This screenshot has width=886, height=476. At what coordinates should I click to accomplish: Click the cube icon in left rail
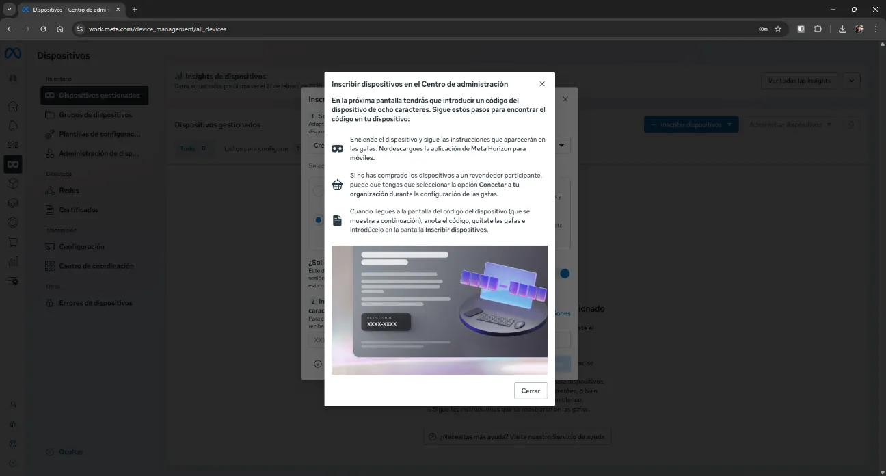click(x=13, y=183)
